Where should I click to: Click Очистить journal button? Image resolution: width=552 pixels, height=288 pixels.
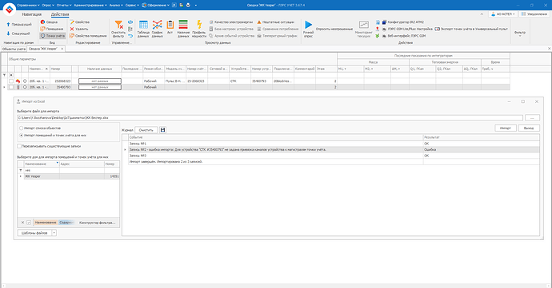click(x=146, y=130)
